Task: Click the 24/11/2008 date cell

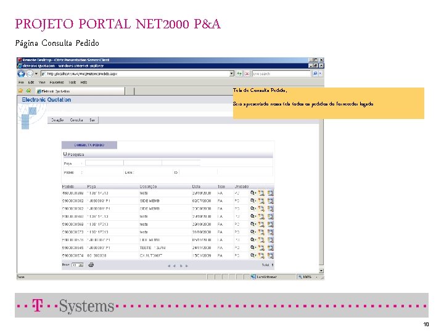Action: (x=202, y=248)
